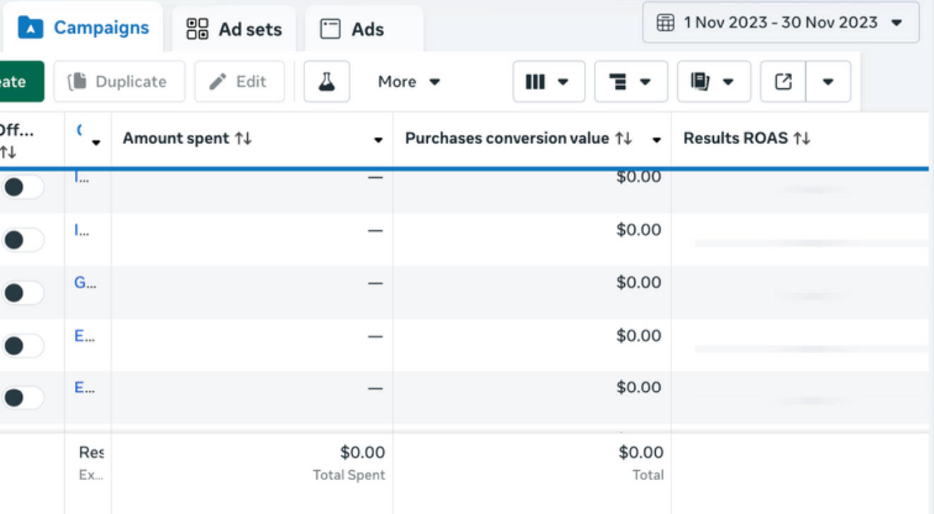This screenshot has width=934, height=514.
Task: Open the export options dropdown arrow
Action: pyautogui.click(x=828, y=82)
